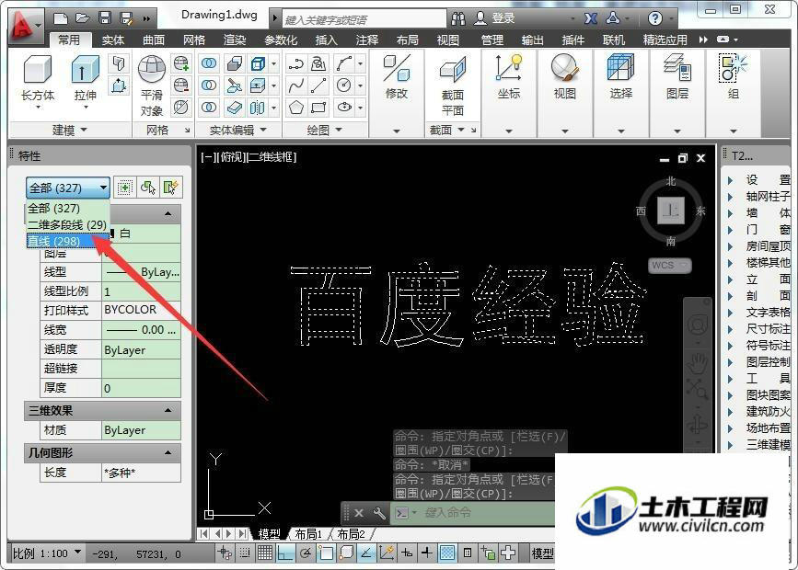Activate the 拉伸 extrude tool

[x=85, y=80]
